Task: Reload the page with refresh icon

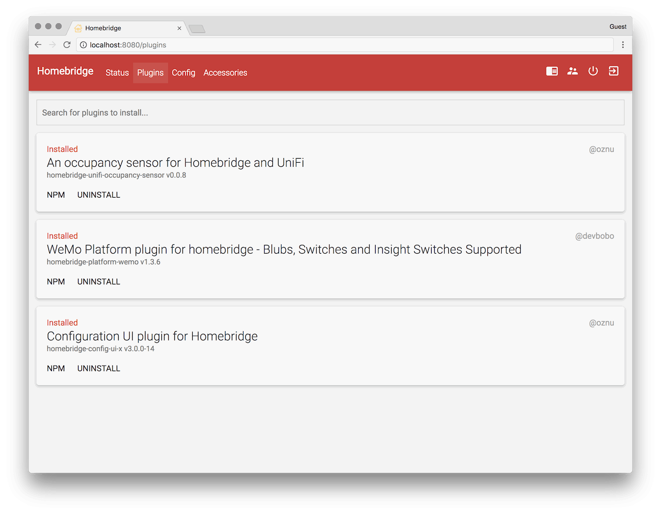Action: point(67,45)
